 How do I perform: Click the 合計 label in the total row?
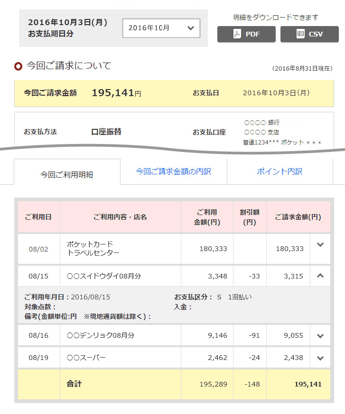[x=74, y=384]
